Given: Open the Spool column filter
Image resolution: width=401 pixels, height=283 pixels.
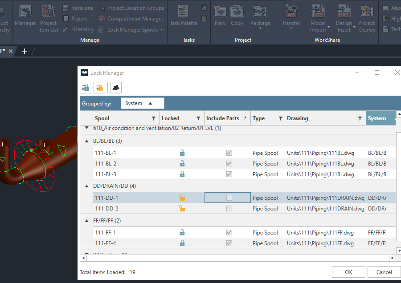Looking at the screenshot, I should pos(154,118).
